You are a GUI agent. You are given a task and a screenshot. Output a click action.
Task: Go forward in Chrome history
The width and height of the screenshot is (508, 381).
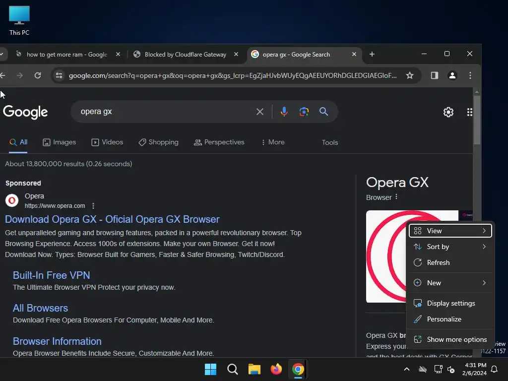point(20,75)
